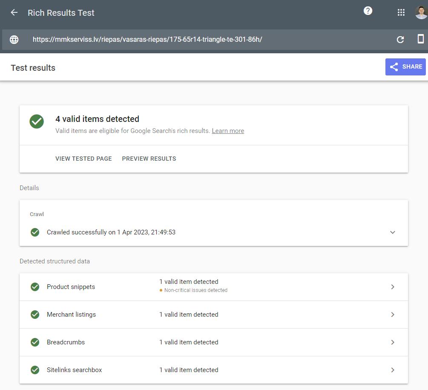Expand the Crawl details chevron
This screenshot has height=390, width=428.
coord(392,232)
